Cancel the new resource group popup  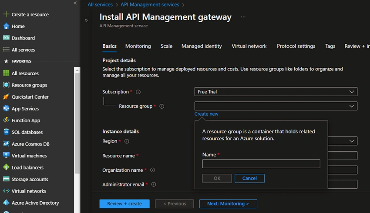click(x=249, y=178)
